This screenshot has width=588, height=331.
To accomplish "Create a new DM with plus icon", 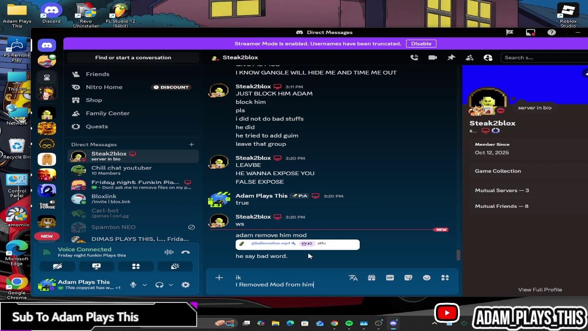I will pos(192,144).
